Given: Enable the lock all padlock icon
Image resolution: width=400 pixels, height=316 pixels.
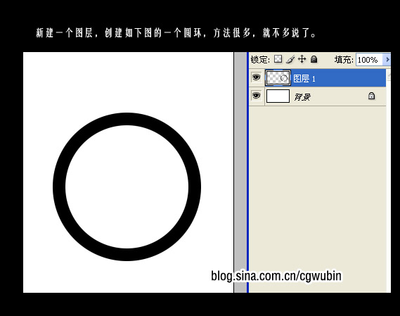Looking at the screenshot, I should click(x=314, y=59).
